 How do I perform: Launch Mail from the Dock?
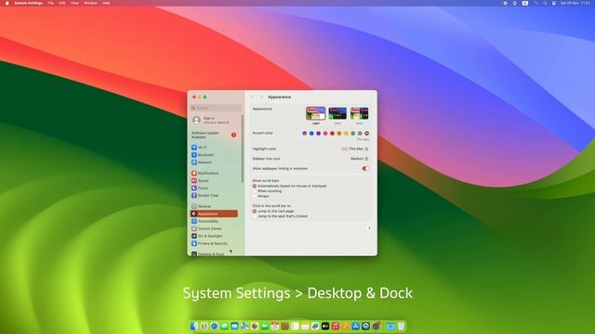point(234,326)
